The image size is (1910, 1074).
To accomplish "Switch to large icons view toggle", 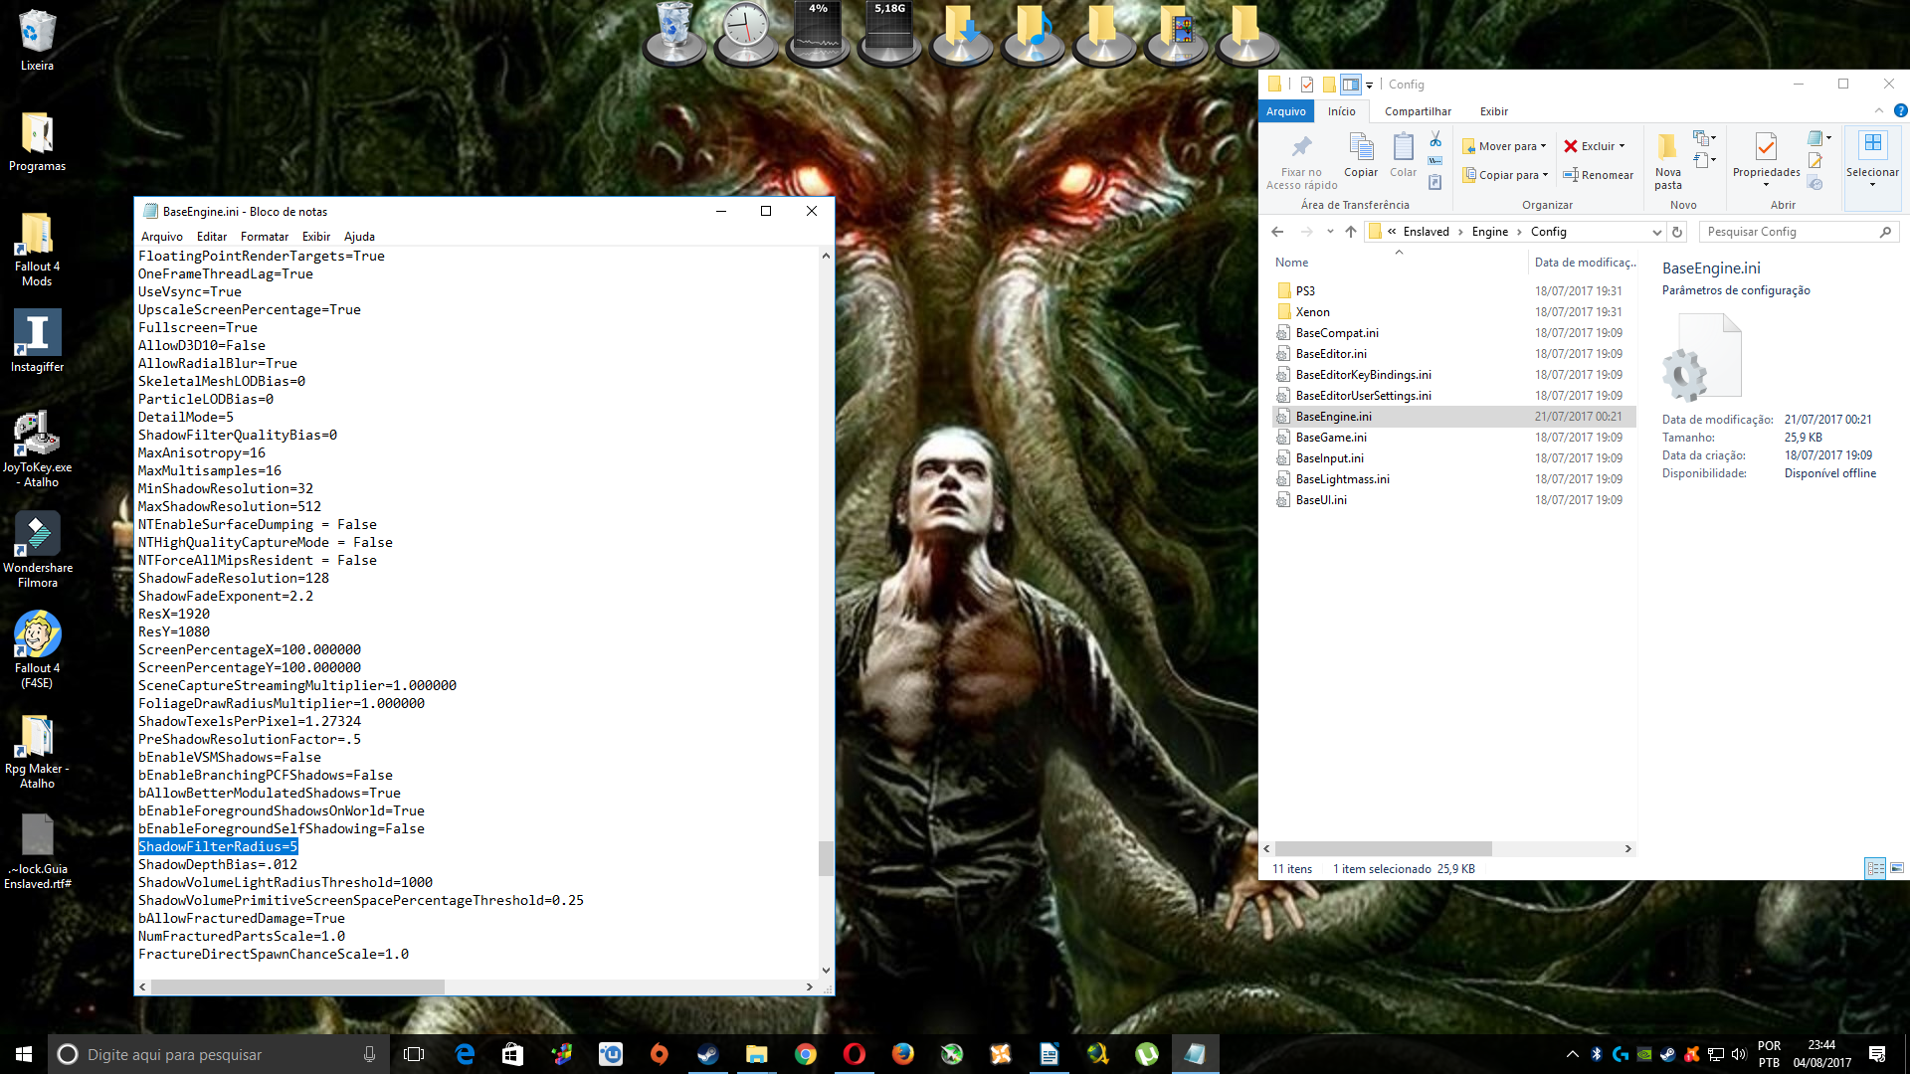I will (1897, 868).
